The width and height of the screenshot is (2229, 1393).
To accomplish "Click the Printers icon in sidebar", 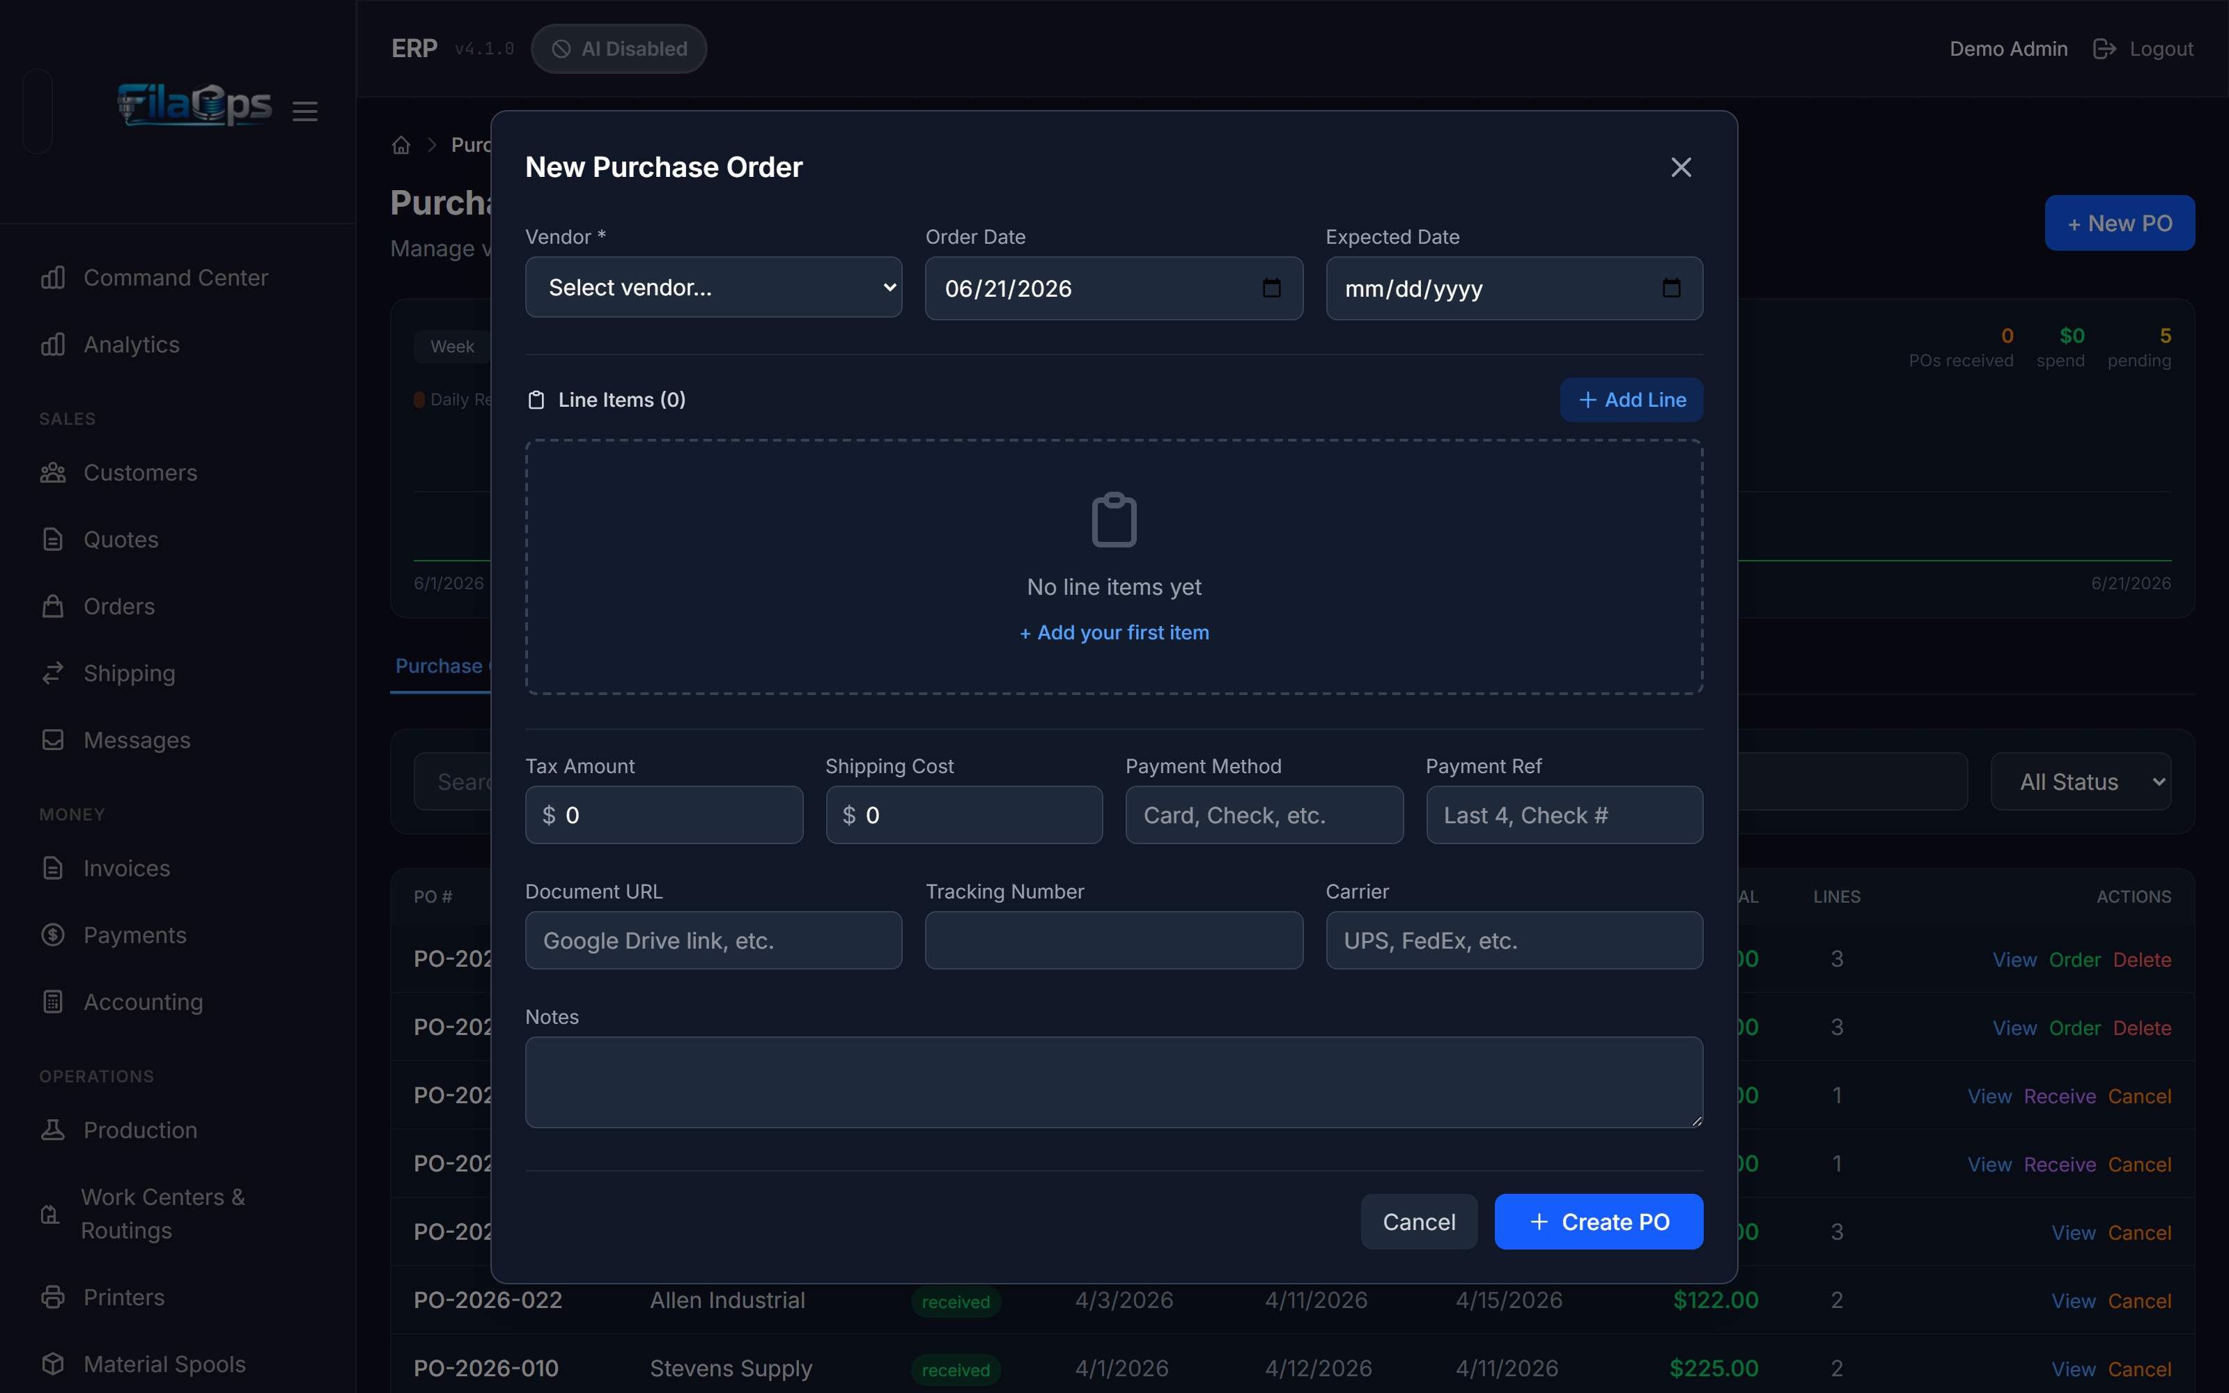I will click(x=52, y=1297).
